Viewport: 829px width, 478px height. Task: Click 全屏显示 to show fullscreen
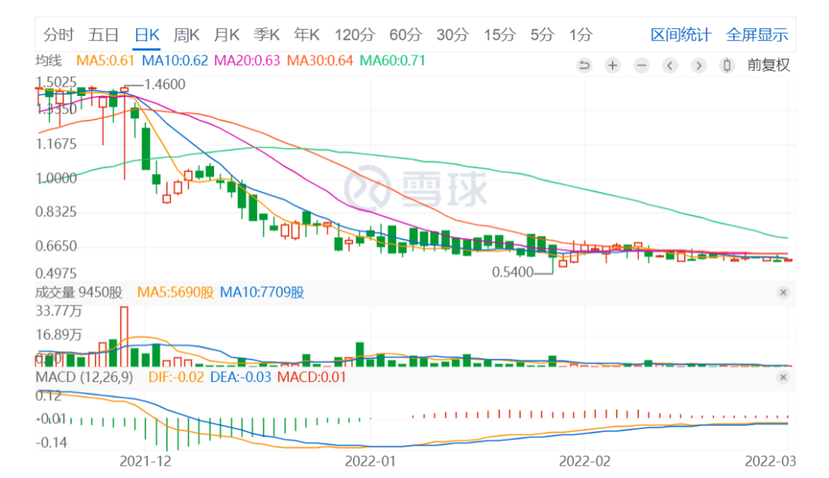[x=757, y=35]
